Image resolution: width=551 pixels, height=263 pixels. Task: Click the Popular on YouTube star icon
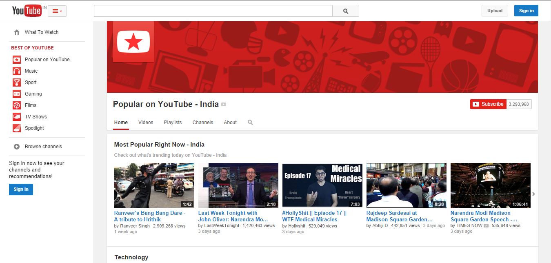17,60
